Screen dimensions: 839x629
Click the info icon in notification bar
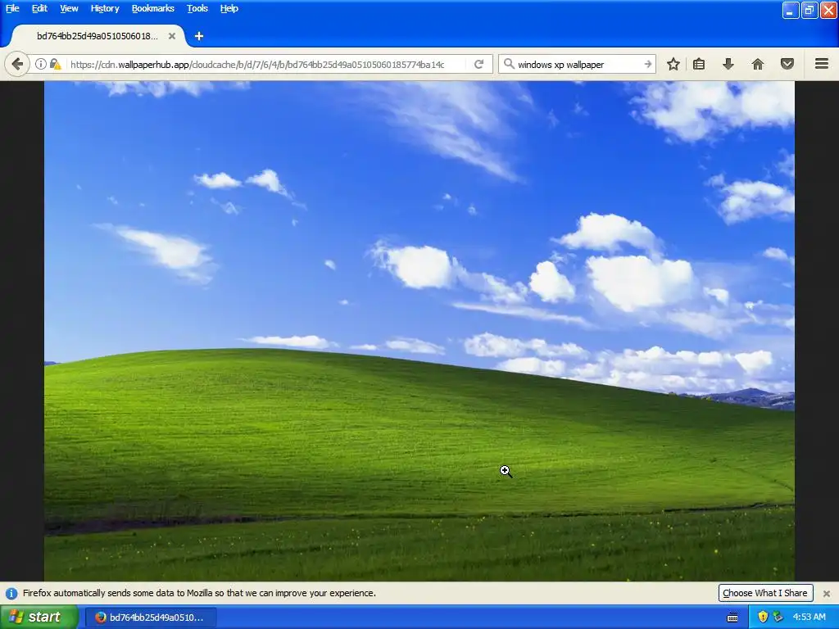11,593
